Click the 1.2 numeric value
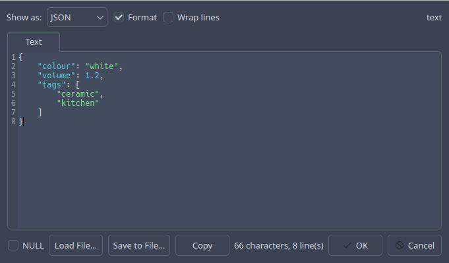Viewport: 449px width, 263px height. tap(92, 76)
